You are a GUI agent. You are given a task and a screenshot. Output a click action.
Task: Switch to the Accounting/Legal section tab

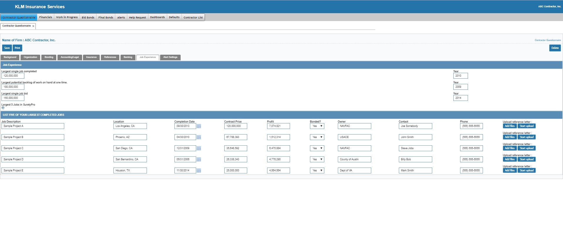(x=69, y=57)
